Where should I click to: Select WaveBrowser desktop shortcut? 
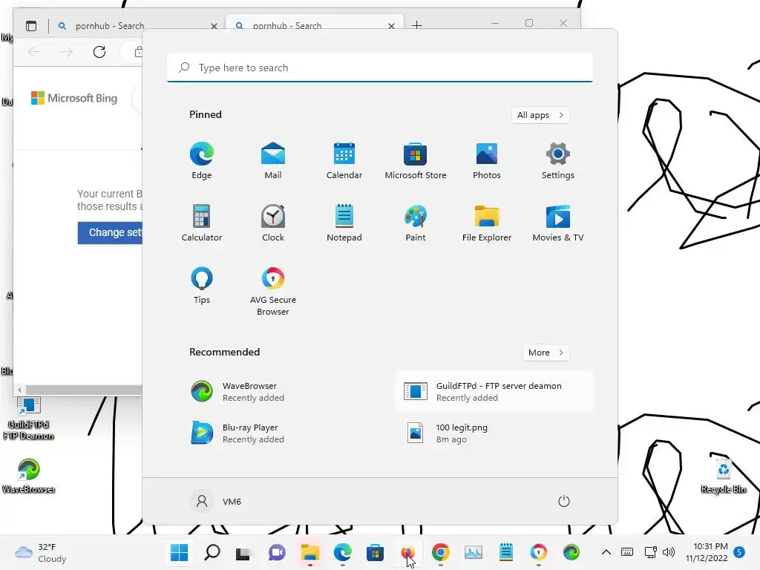tap(29, 476)
